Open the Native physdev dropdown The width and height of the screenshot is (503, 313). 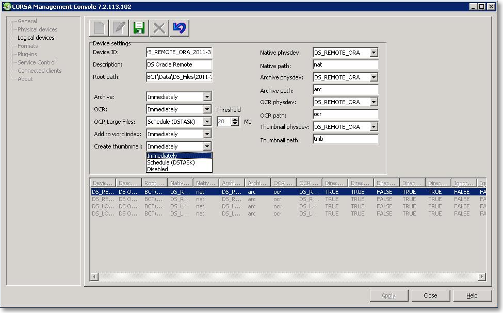point(374,52)
